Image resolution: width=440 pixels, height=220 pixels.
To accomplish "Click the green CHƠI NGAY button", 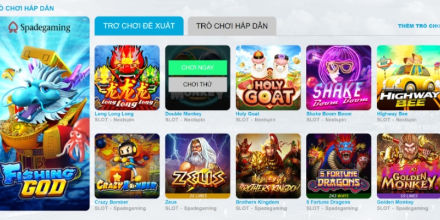I will click(x=197, y=68).
